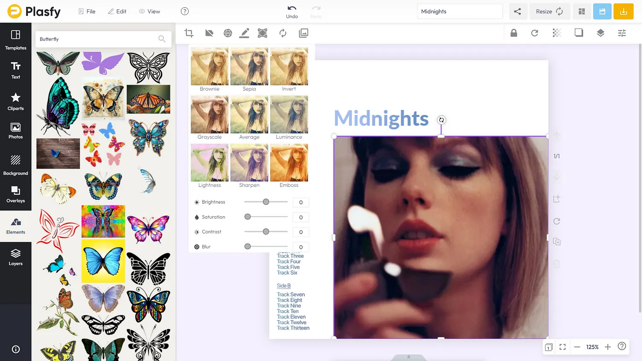
Task: Select the Crop tool icon
Action: coord(189,33)
